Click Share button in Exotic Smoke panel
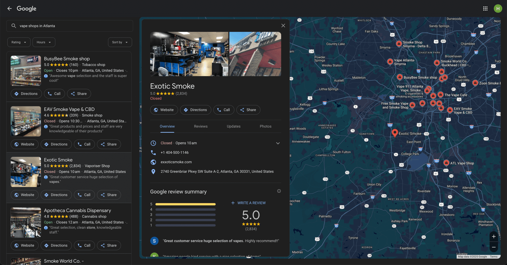507x265 pixels. (248, 110)
